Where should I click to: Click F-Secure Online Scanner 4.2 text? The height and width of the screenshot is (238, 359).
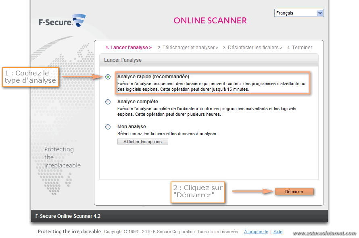pos(68,216)
